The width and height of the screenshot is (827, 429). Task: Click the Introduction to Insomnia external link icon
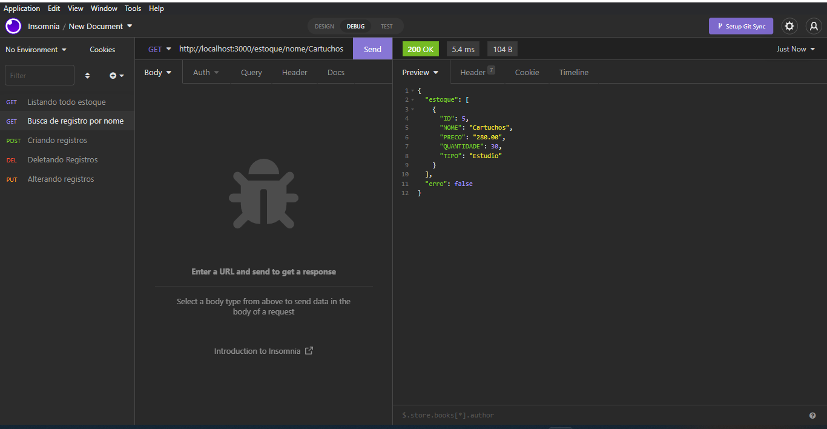309,350
